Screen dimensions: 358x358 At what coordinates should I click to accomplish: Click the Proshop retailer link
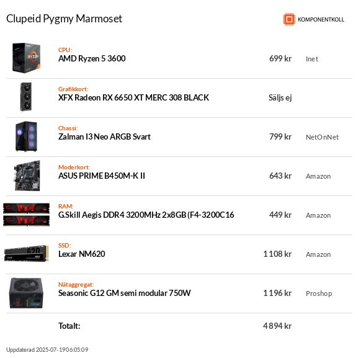pyautogui.click(x=319, y=293)
